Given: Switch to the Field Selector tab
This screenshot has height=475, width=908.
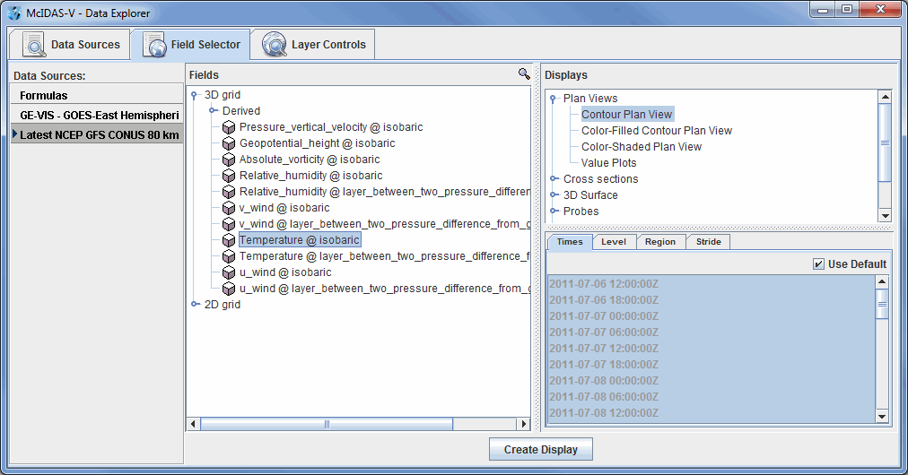Looking at the screenshot, I should coord(190,45).
